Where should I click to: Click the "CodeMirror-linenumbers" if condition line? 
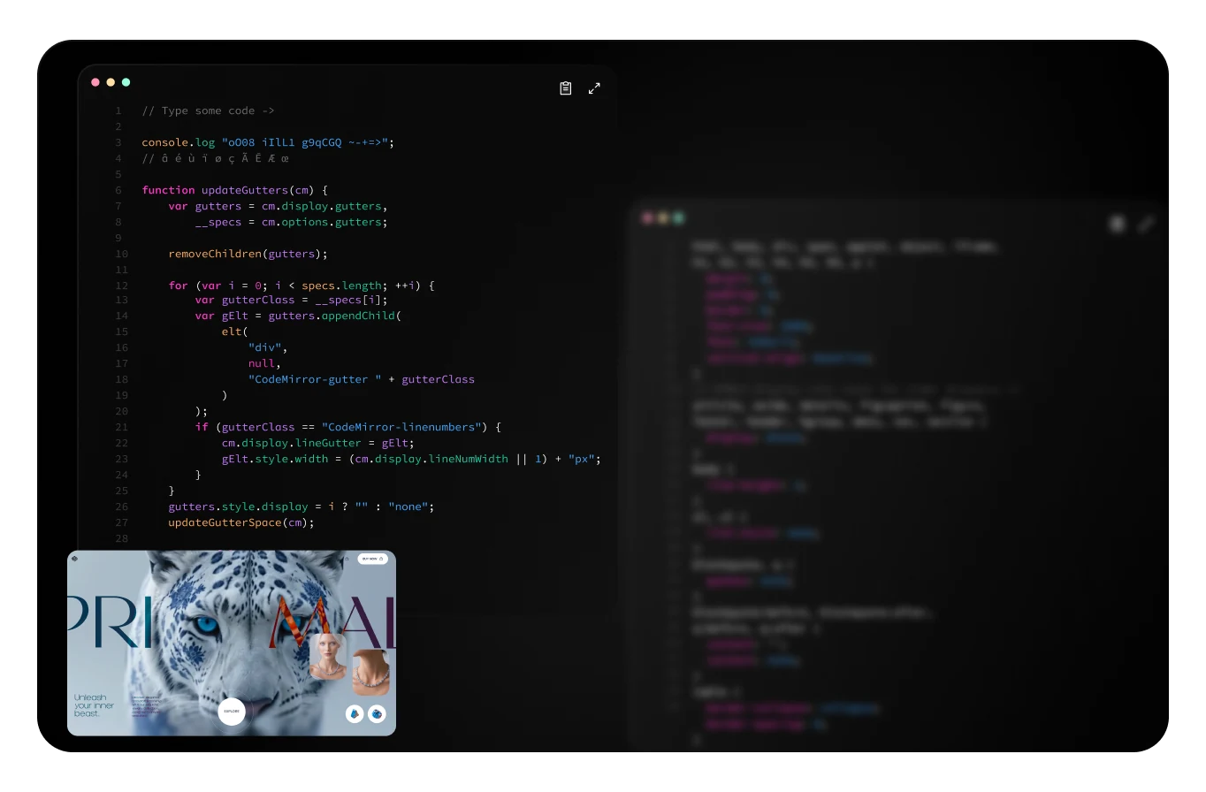click(x=347, y=427)
